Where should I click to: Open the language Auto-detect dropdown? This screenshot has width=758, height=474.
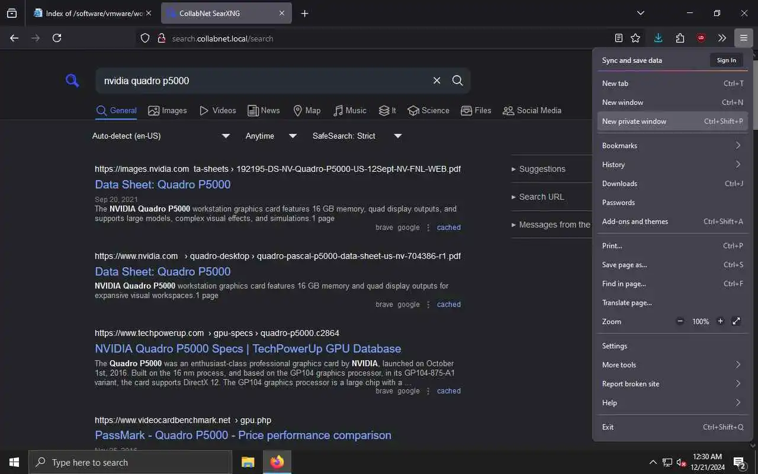[160, 136]
